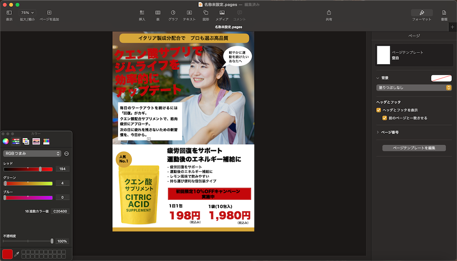
Task: Select the CITRIC ACID supplement pouch image
Action: (139, 194)
